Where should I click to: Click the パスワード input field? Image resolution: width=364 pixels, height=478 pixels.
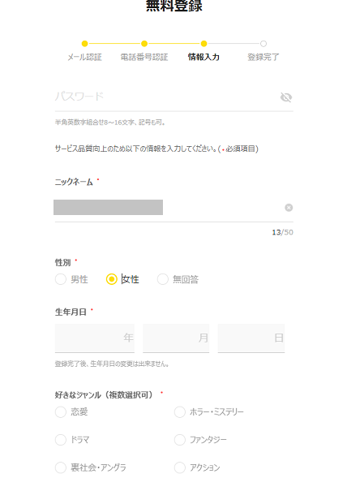165,97
